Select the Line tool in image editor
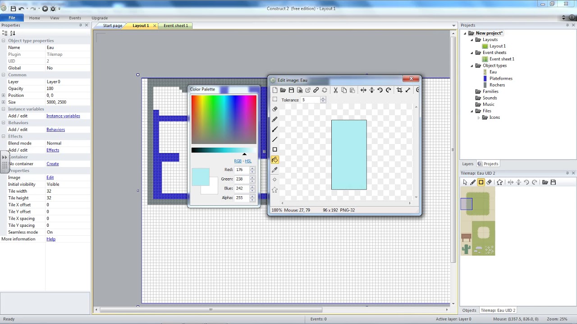The image size is (577, 324). tap(275, 139)
